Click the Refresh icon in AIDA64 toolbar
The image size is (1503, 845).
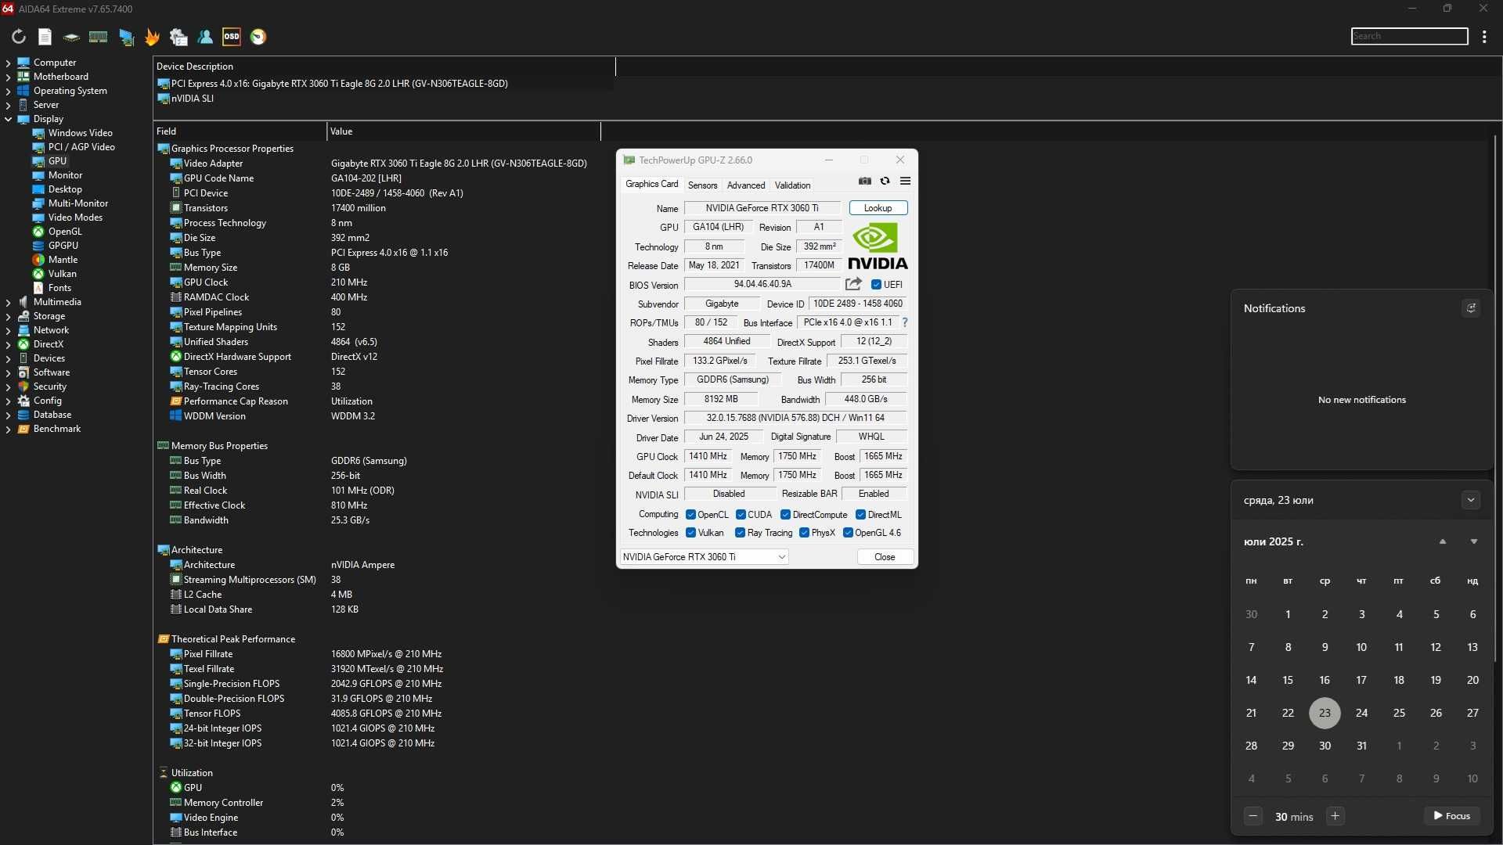pyautogui.click(x=19, y=37)
